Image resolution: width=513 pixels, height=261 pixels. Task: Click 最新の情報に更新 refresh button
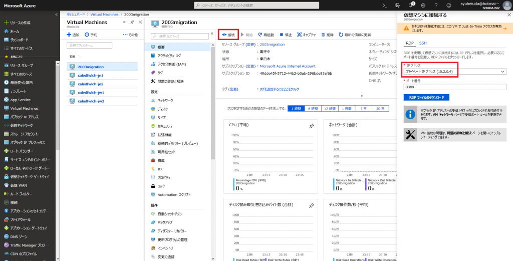point(355,35)
